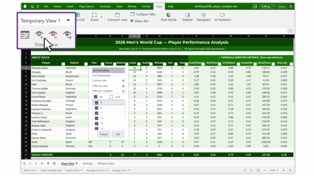
Task: Click the open-in-new-window icon in title bar
Action: click(38, 6)
